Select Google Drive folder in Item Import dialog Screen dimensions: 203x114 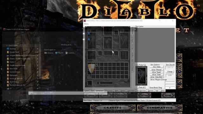point(14,52)
